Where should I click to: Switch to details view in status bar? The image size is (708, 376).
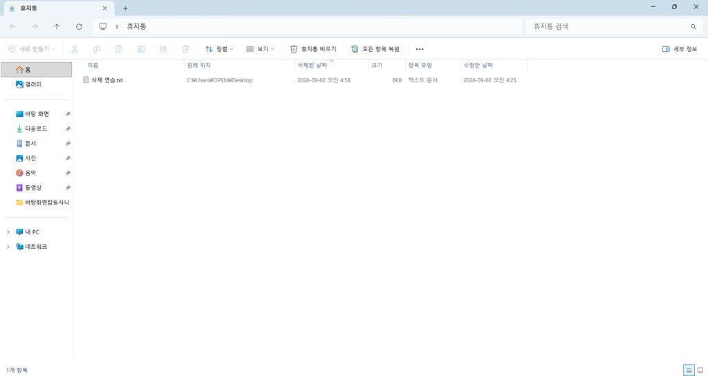[689, 370]
